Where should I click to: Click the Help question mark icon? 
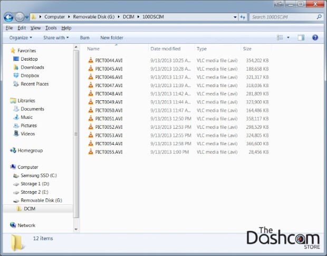pyautogui.click(x=315, y=38)
